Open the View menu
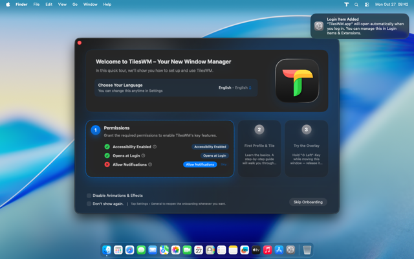This screenshot has width=414, height=259. click(62, 5)
